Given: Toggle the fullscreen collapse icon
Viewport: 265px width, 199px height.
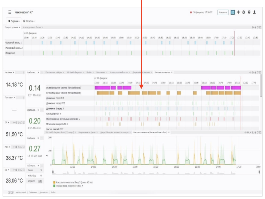Looking at the screenshot, I should click(233, 12).
